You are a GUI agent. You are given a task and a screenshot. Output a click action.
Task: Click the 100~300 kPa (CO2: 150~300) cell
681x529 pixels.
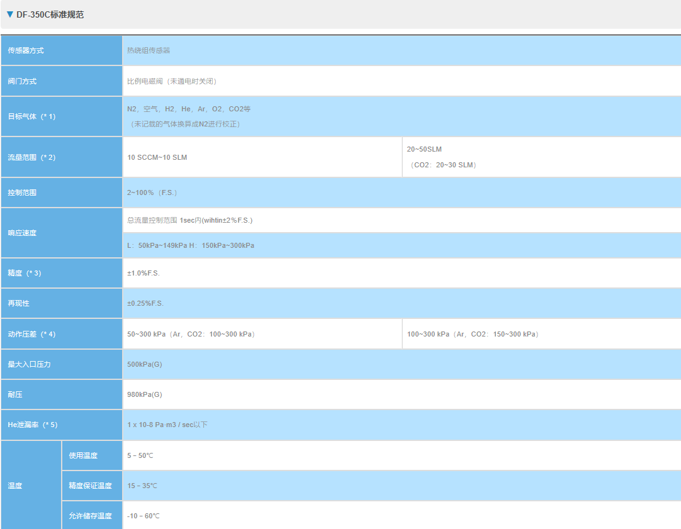(542, 334)
